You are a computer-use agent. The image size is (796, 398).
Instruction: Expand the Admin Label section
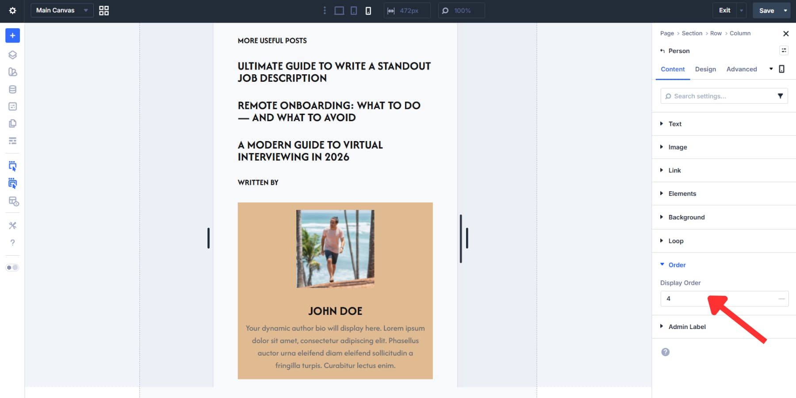coord(687,326)
